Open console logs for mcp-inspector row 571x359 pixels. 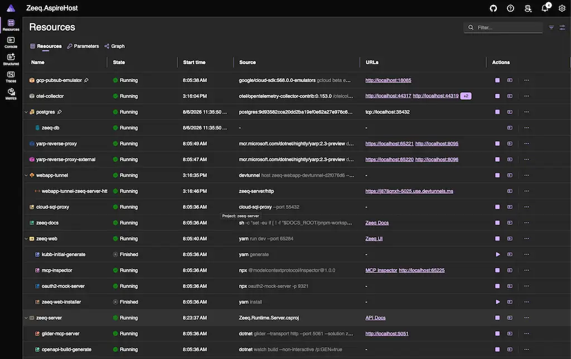point(510,270)
